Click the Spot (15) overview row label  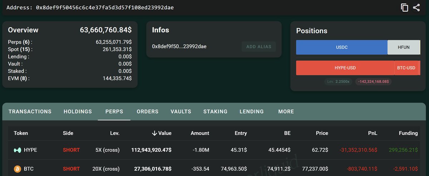[20, 49]
